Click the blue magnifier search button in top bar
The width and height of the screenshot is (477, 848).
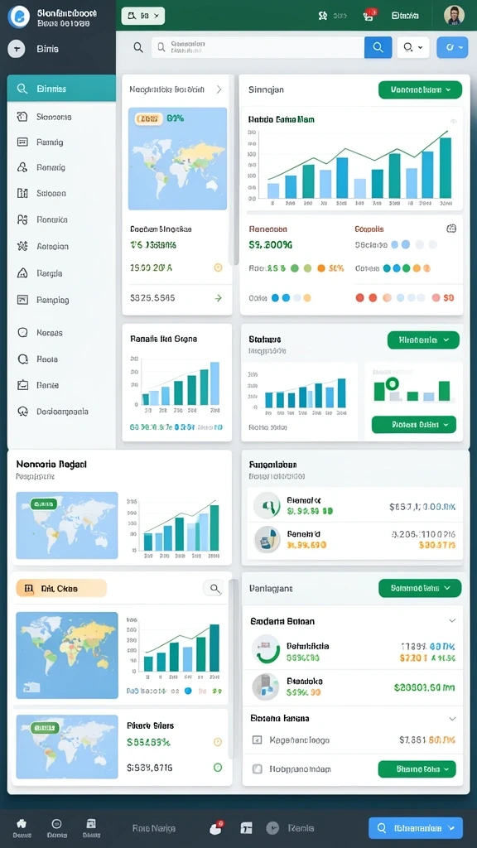(378, 47)
